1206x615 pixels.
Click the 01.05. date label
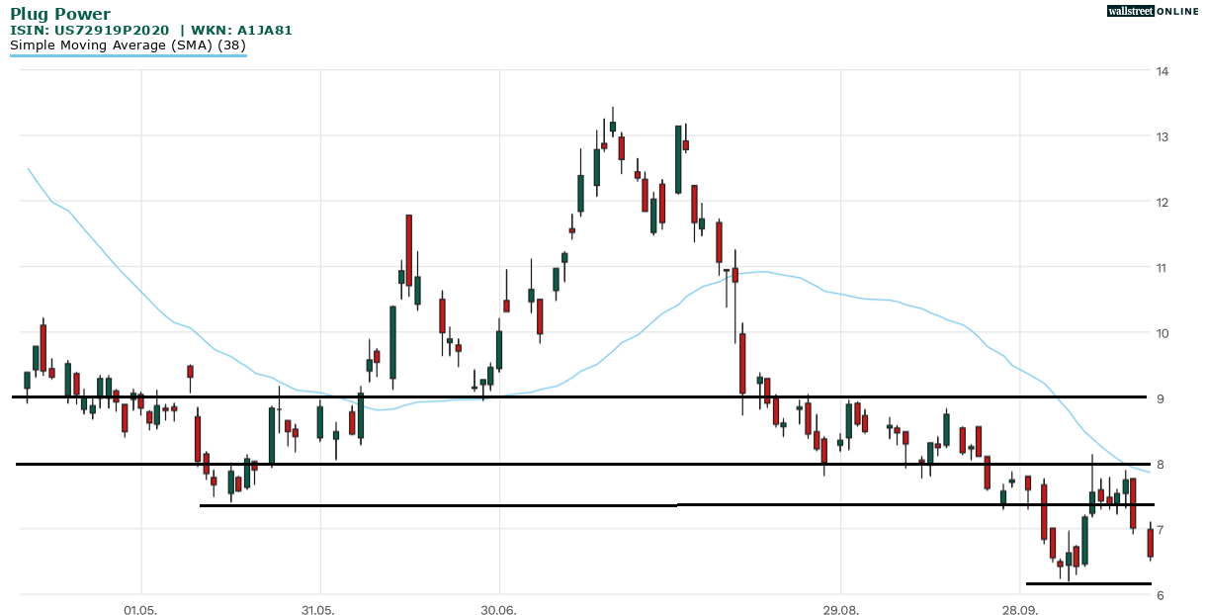140,608
